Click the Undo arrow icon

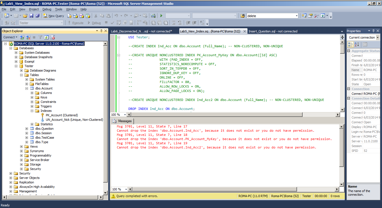(x=116, y=16)
